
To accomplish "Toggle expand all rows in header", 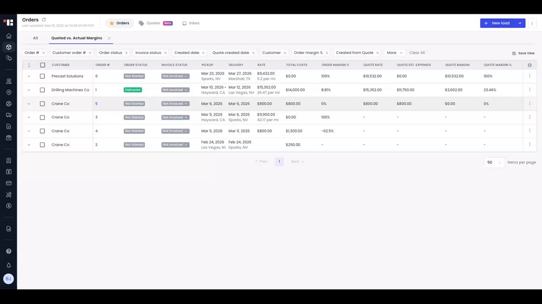I will pyautogui.click(x=29, y=65).
